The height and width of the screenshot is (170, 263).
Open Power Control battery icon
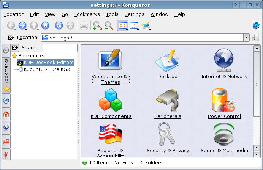tap(224, 101)
